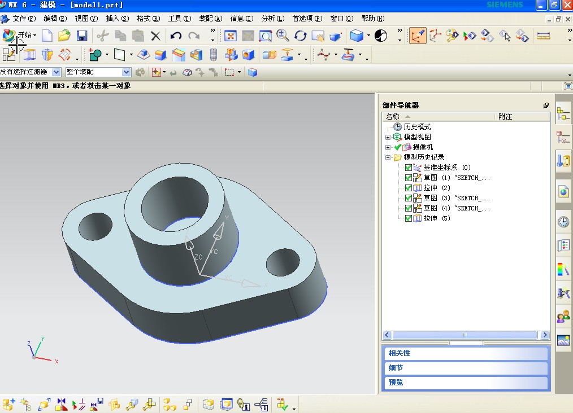This screenshot has height=413, width=573.
Task: Select the Extrude feature icon
Action: (x=30, y=55)
